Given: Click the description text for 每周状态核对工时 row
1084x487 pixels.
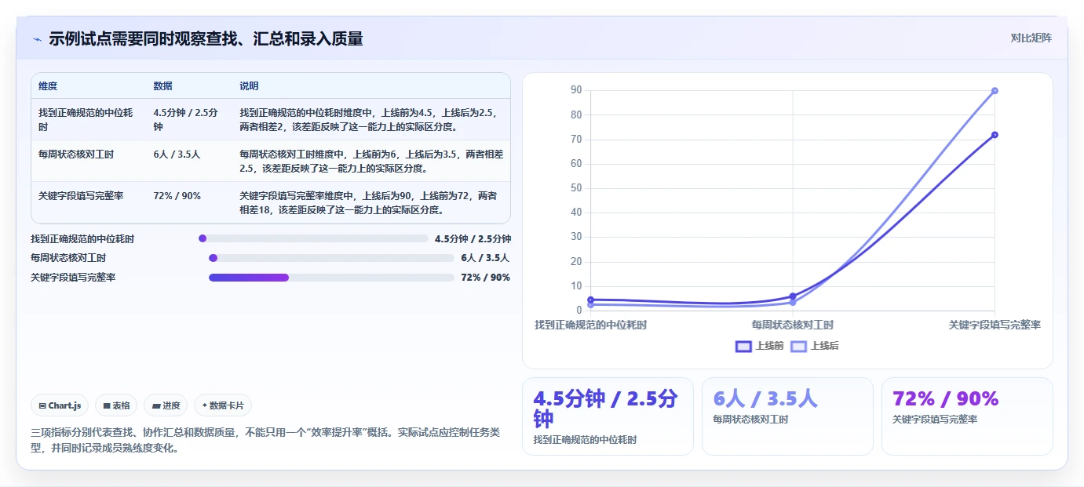Looking at the screenshot, I should click(371, 162).
